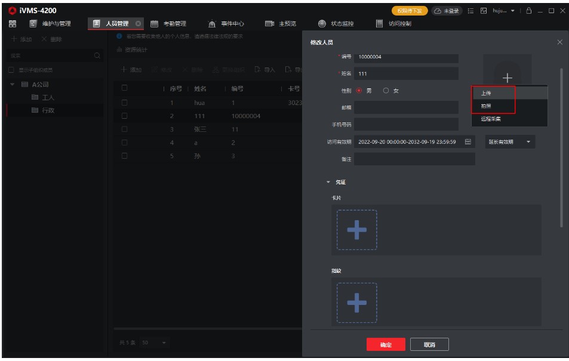Image resolution: width=569 pixels, height=361 pixels.
Task: Check the checkbox for row 孙
Action: point(124,156)
